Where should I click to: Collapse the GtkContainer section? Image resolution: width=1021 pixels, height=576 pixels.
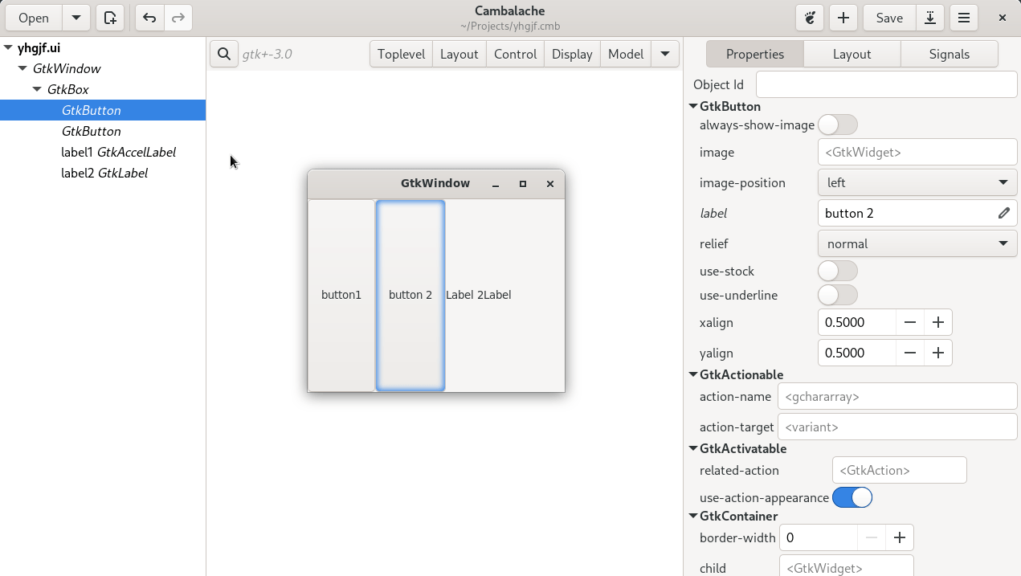[x=693, y=516]
